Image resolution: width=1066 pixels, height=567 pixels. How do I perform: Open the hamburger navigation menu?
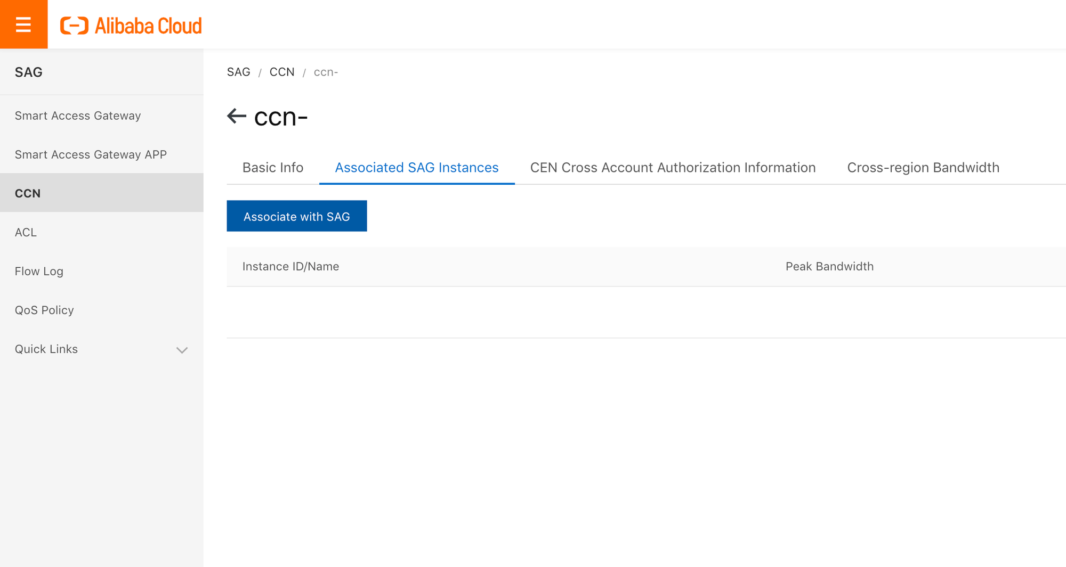(x=23, y=23)
